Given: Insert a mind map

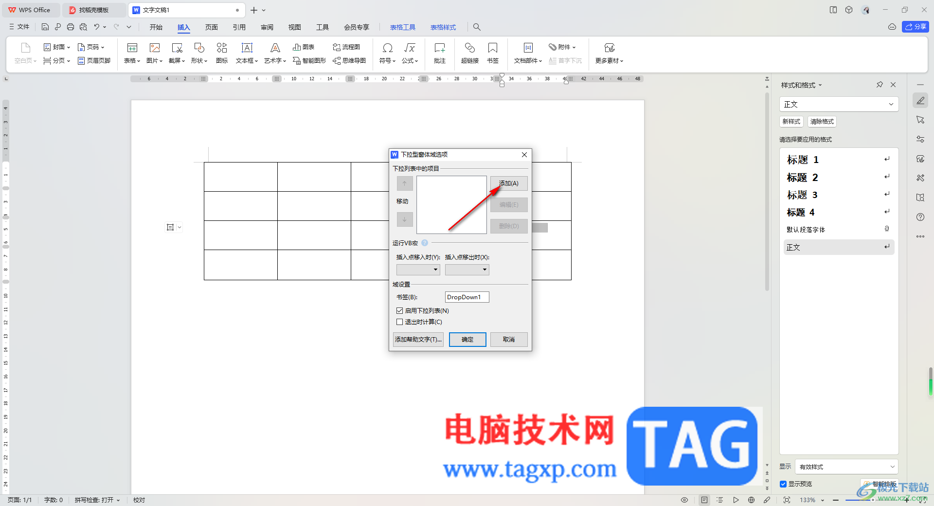Looking at the screenshot, I should pos(349,60).
